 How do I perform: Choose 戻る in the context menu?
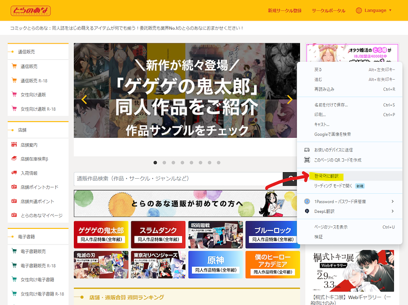[x=349, y=70]
